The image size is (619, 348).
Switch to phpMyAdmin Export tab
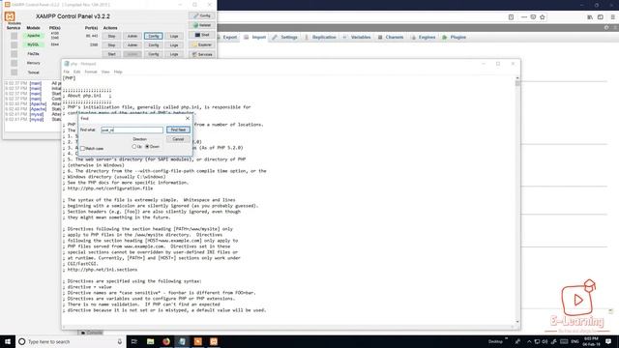point(226,37)
